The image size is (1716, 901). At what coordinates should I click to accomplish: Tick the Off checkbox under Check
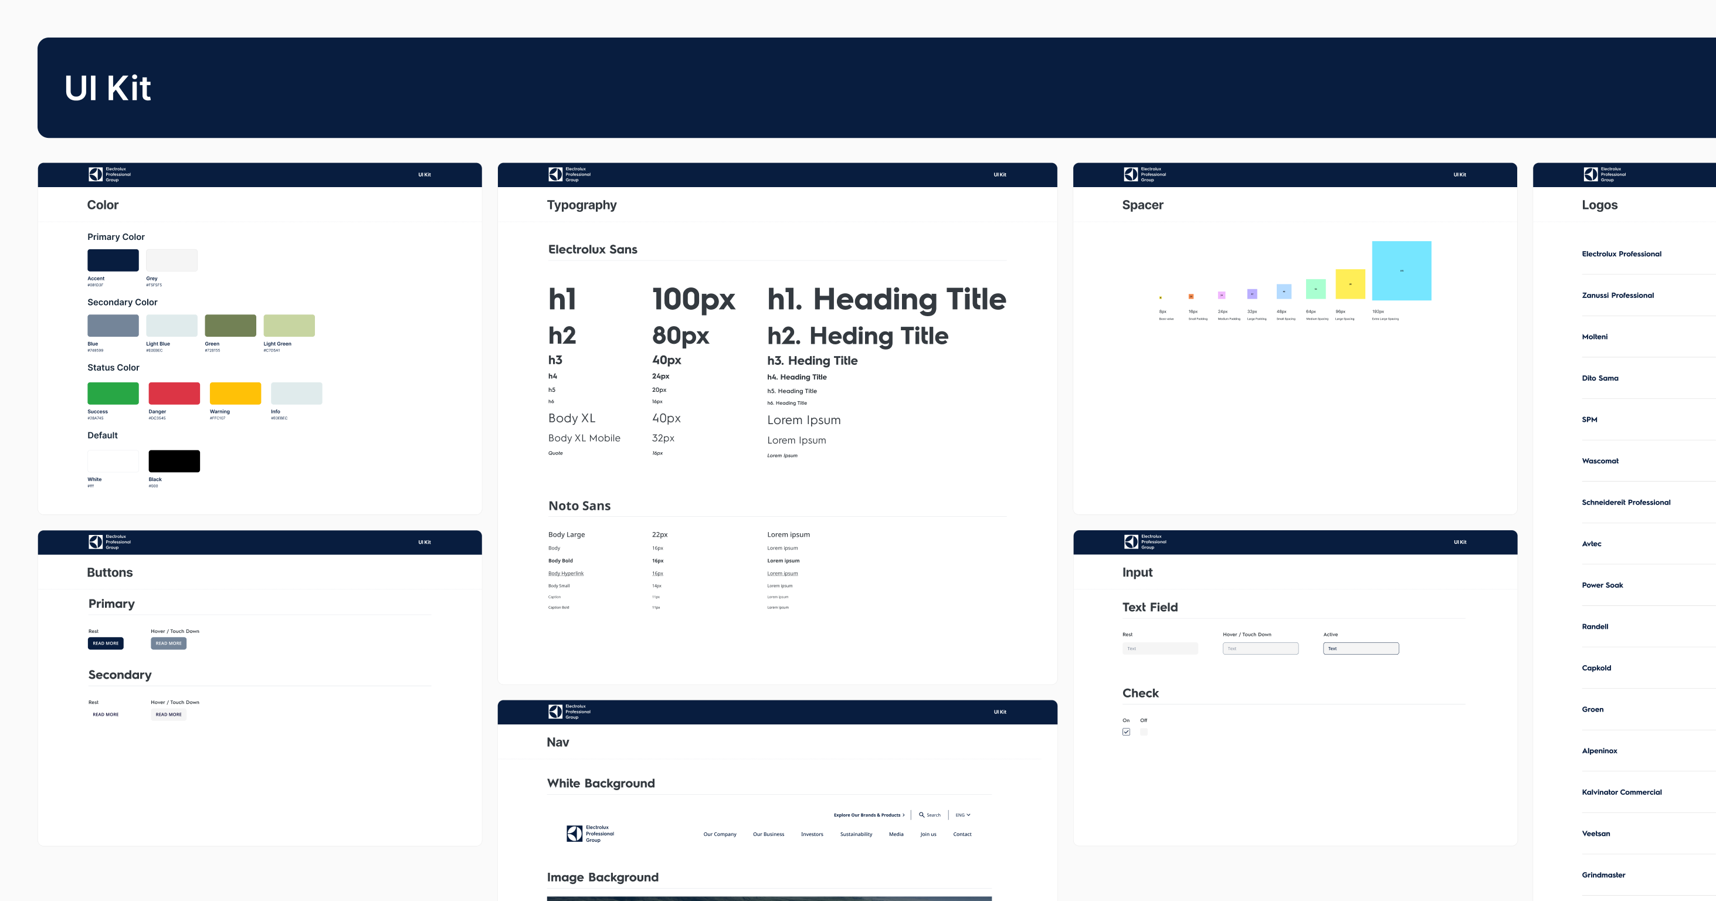[x=1144, y=731]
